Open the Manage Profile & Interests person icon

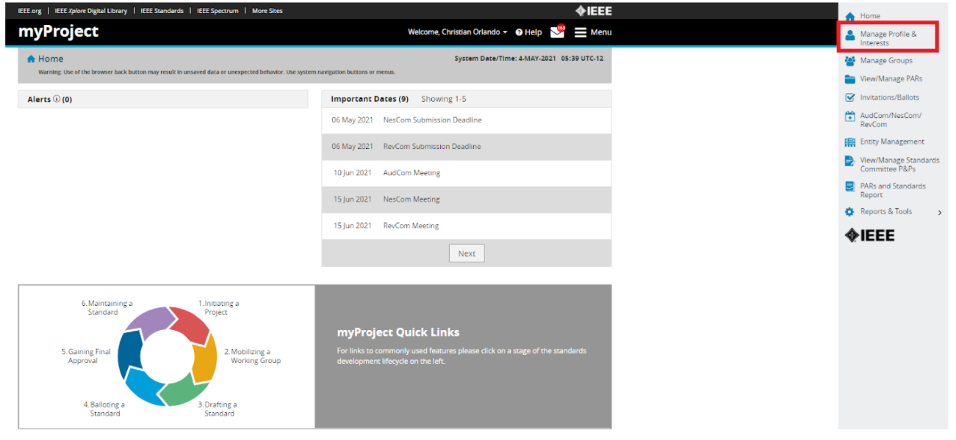coord(850,34)
